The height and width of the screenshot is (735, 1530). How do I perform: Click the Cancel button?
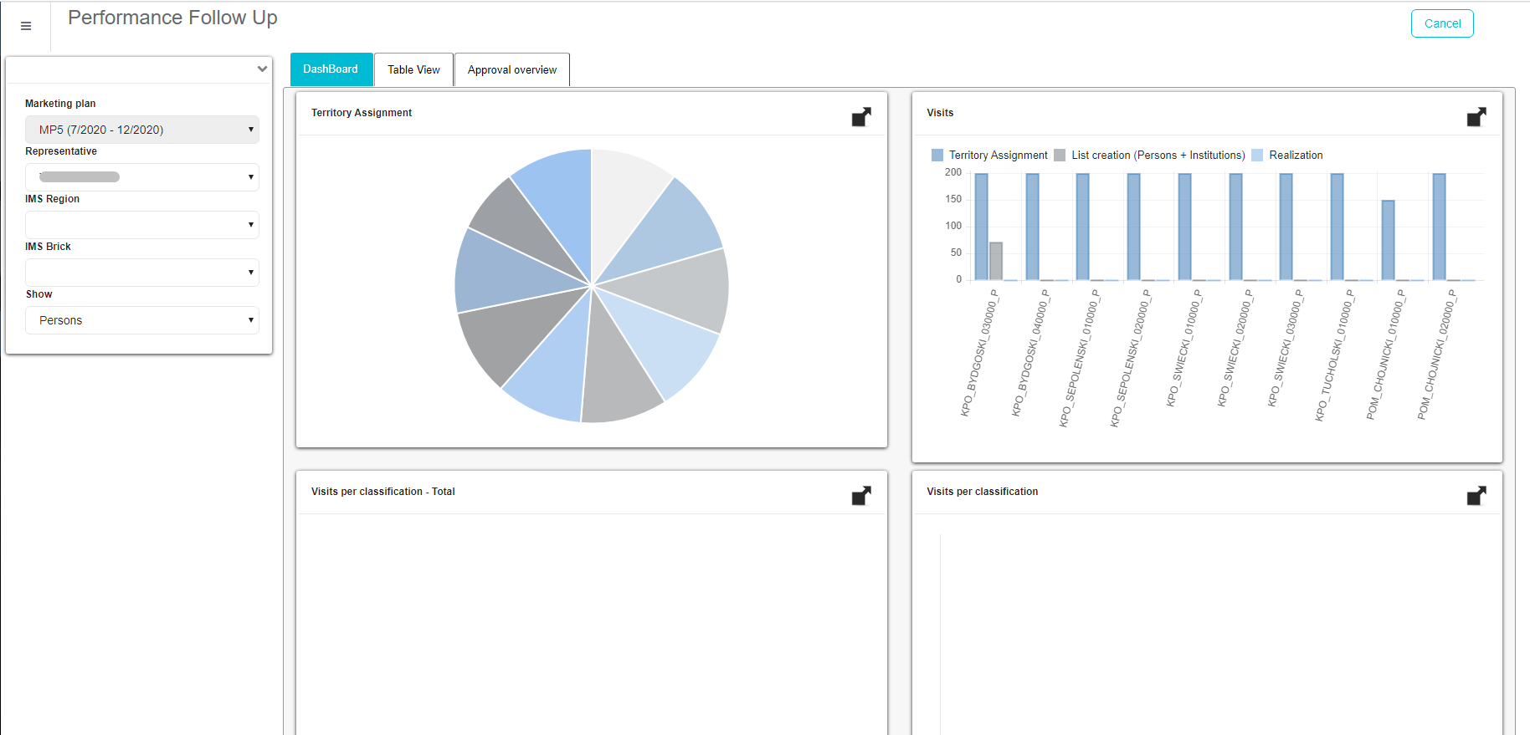click(1442, 23)
